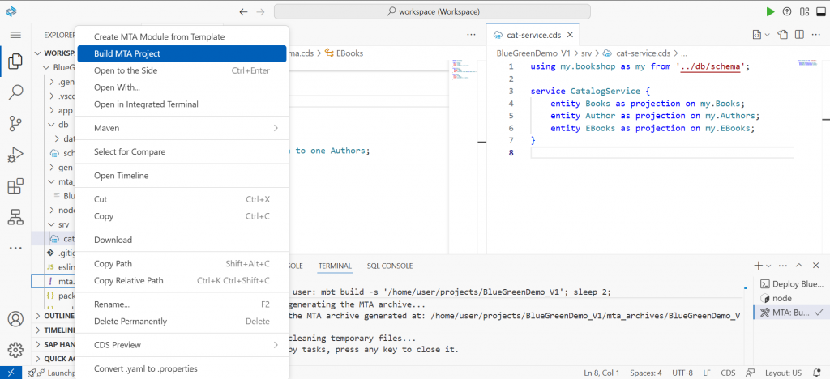Choose Open to the Side menu entry
The image size is (830, 379).
click(x=182, y=70)
